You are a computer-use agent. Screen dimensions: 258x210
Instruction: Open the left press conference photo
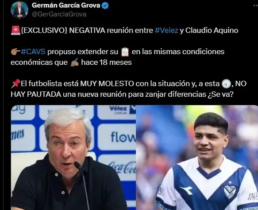pos(73,158)
